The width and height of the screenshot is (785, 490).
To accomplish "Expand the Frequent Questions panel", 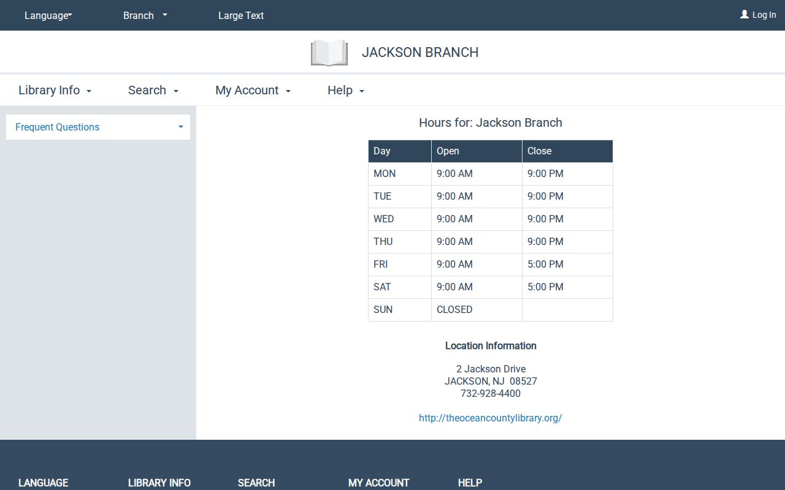I will [98, 127].
